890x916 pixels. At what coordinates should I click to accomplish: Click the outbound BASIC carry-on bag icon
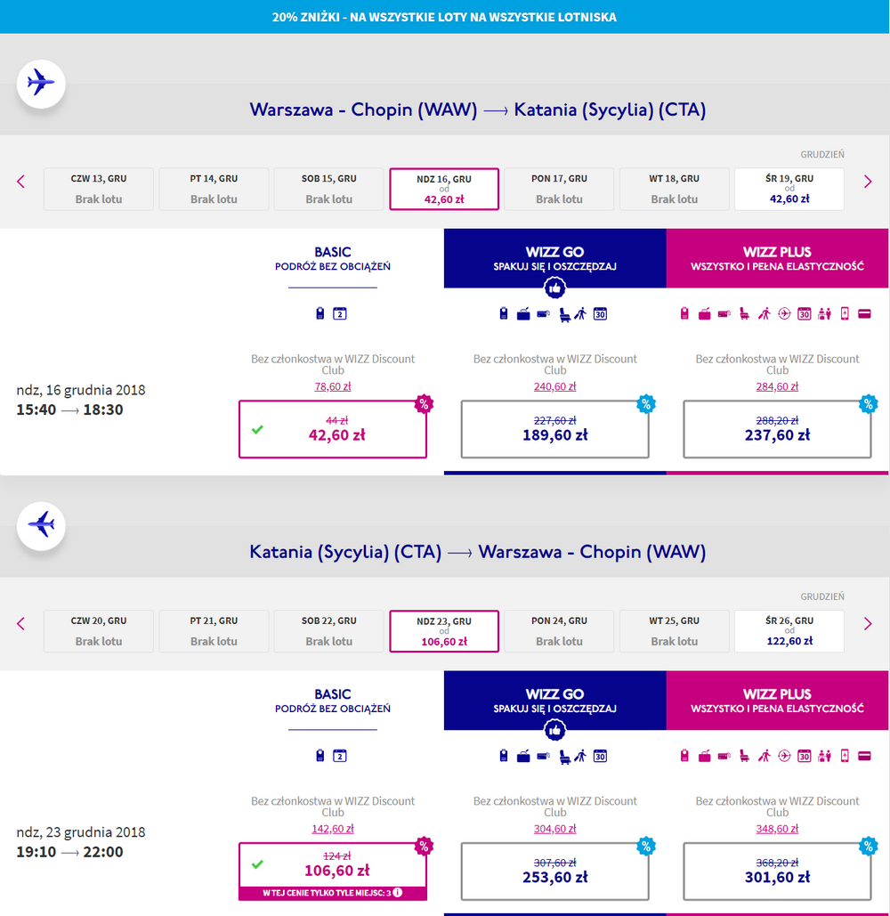pos(320,313)
